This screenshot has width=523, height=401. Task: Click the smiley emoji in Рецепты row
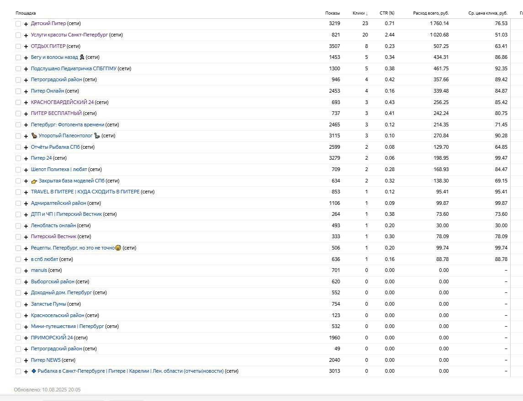(x=118, y=248)
